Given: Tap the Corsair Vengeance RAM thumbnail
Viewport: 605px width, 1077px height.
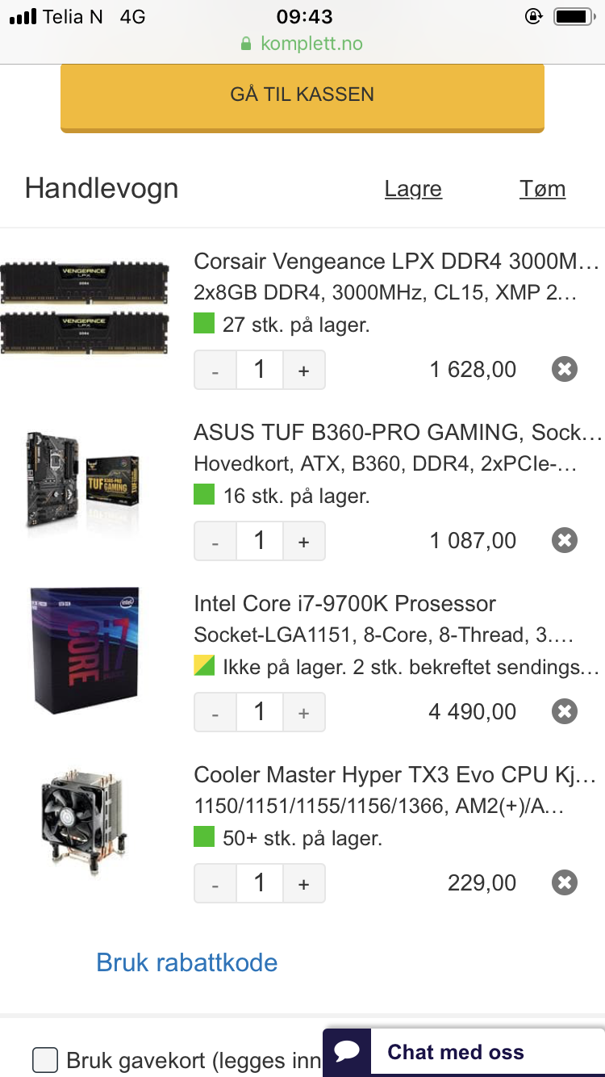Looking at the screenshot, I should (x=85, y=308).
